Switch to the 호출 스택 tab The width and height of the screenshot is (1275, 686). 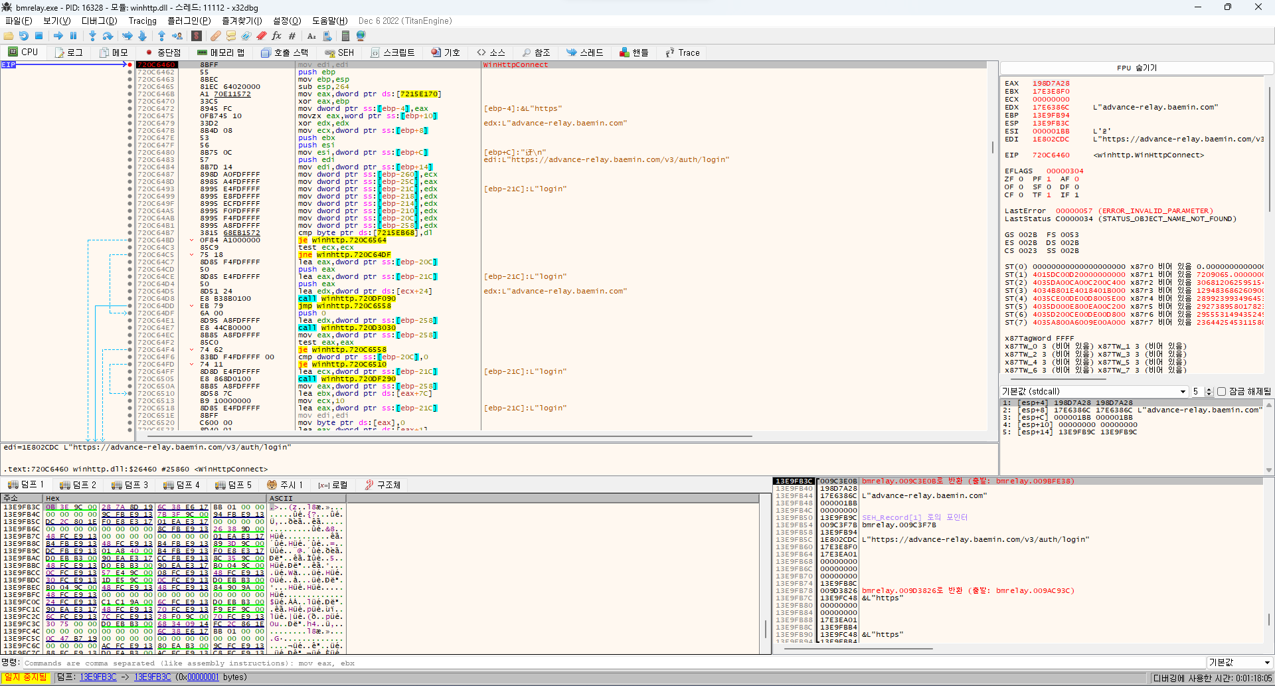pyautogui.click(x=285, y=52)
